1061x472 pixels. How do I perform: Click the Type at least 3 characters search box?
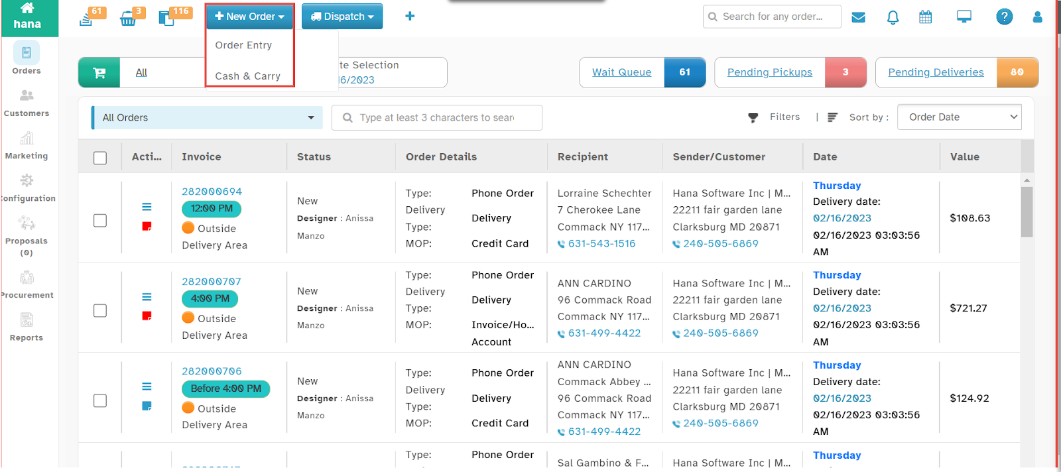tap(437, 118)
